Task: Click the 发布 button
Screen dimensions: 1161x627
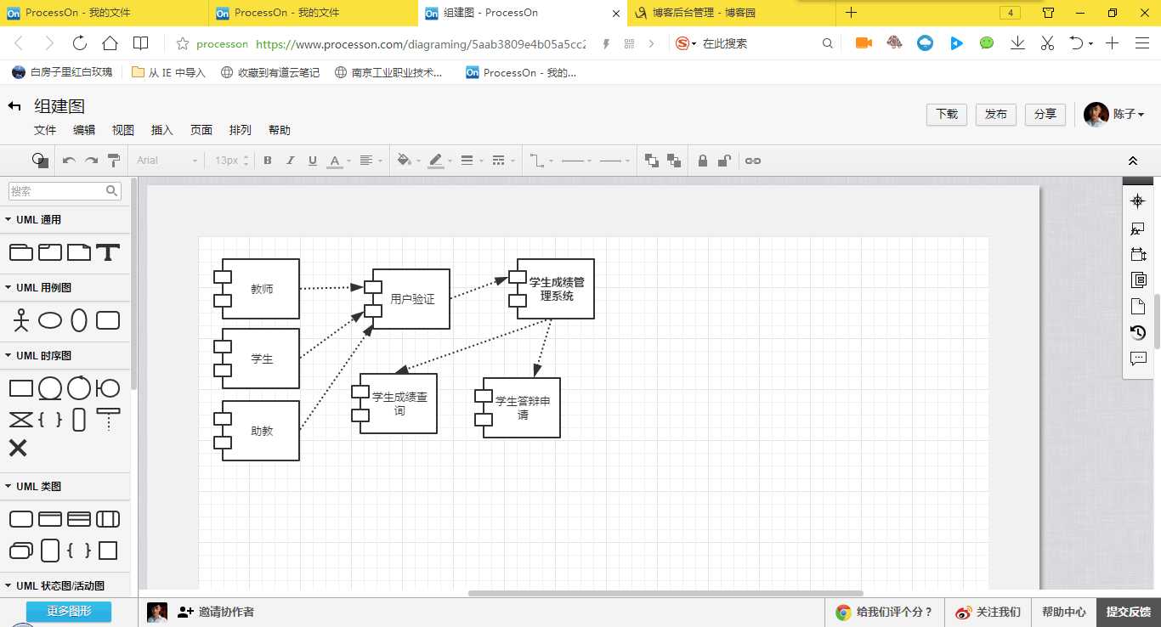Action: pos(996,114)
